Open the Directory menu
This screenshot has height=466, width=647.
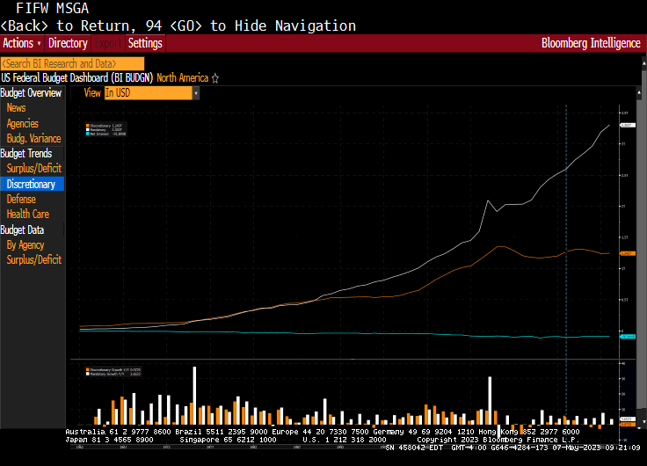pyautogui.click(x=68, y=43)
